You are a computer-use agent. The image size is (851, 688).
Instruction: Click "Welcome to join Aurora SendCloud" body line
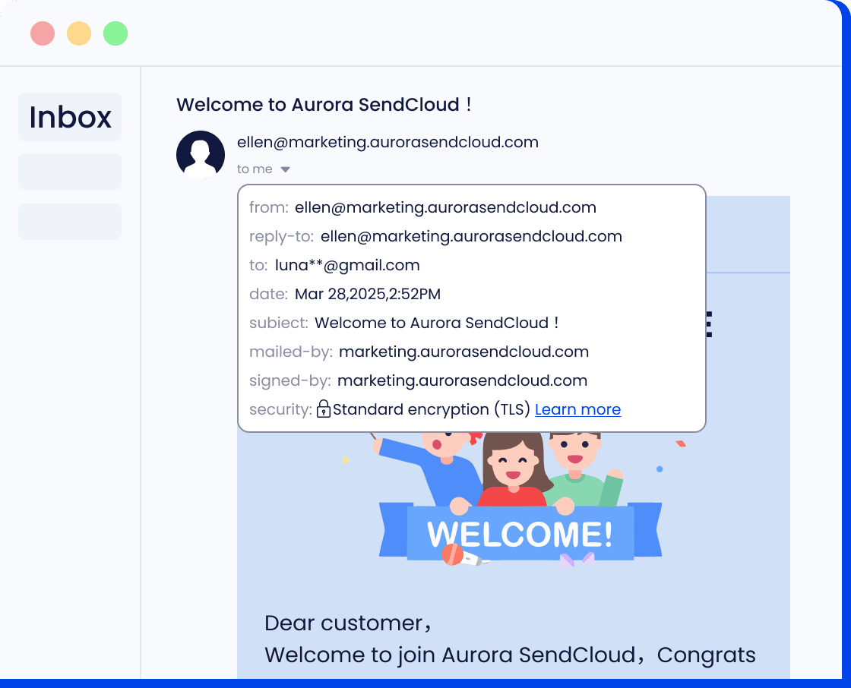[x=450, y=655]
